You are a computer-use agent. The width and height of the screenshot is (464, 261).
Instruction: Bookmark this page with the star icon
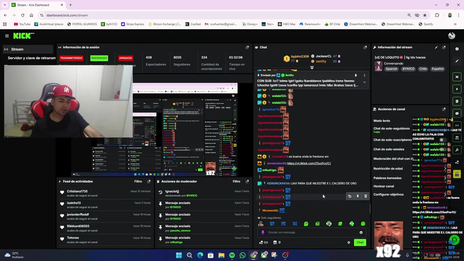point(424,15)
